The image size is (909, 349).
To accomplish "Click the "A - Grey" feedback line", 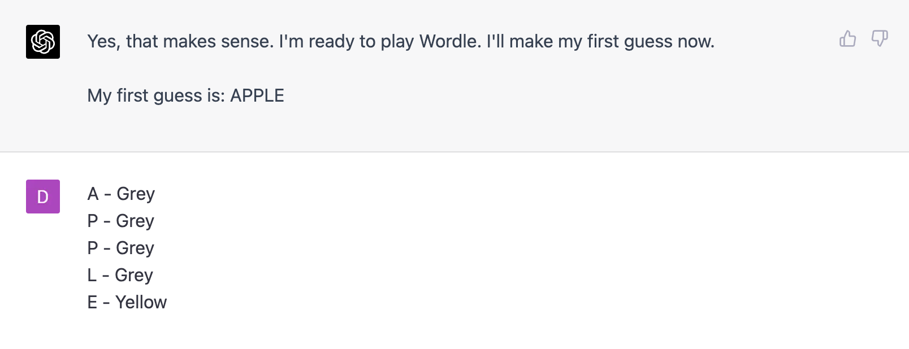I will click(x=121, y=194).
